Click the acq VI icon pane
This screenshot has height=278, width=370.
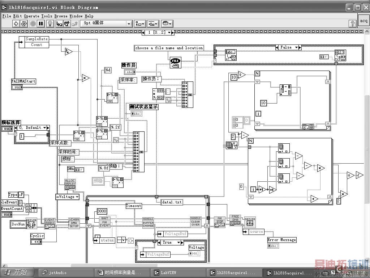(363, 21)
